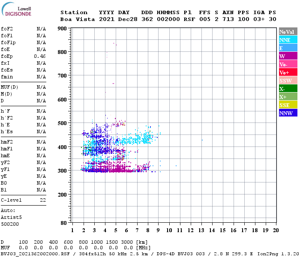The image size is (300, 257).
Task: Click the isolated echo point near 13 MHz
Action: coord(202,140)
